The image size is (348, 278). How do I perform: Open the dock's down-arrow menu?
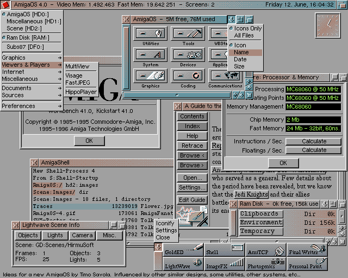[x=158, y=248]
